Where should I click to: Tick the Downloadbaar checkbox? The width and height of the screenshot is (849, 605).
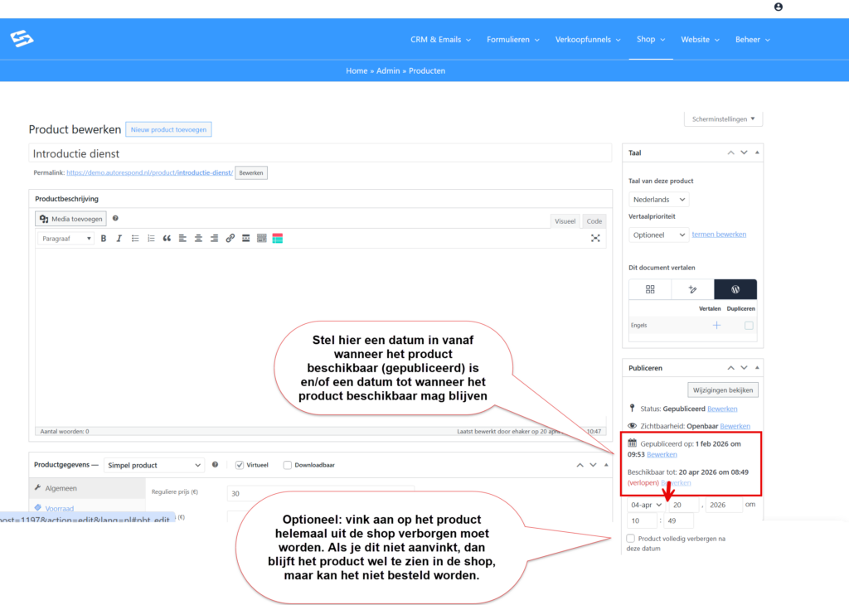click(x=288, y=465)
